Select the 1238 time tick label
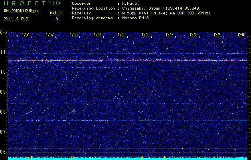Image resolution: width=251 pixels, height=160 pixels. point(194,34)
